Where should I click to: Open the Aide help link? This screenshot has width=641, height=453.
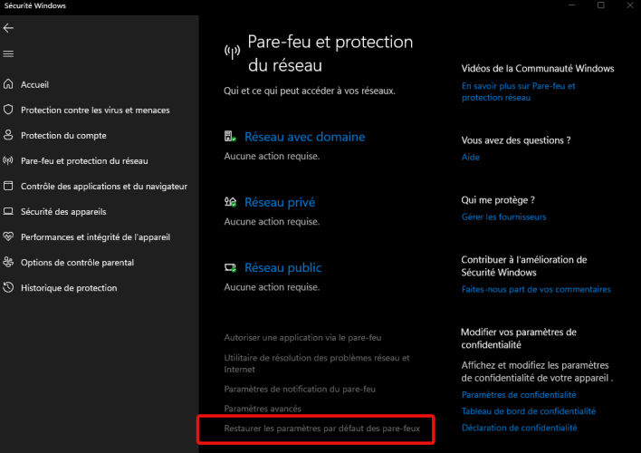tap(471, 157)
